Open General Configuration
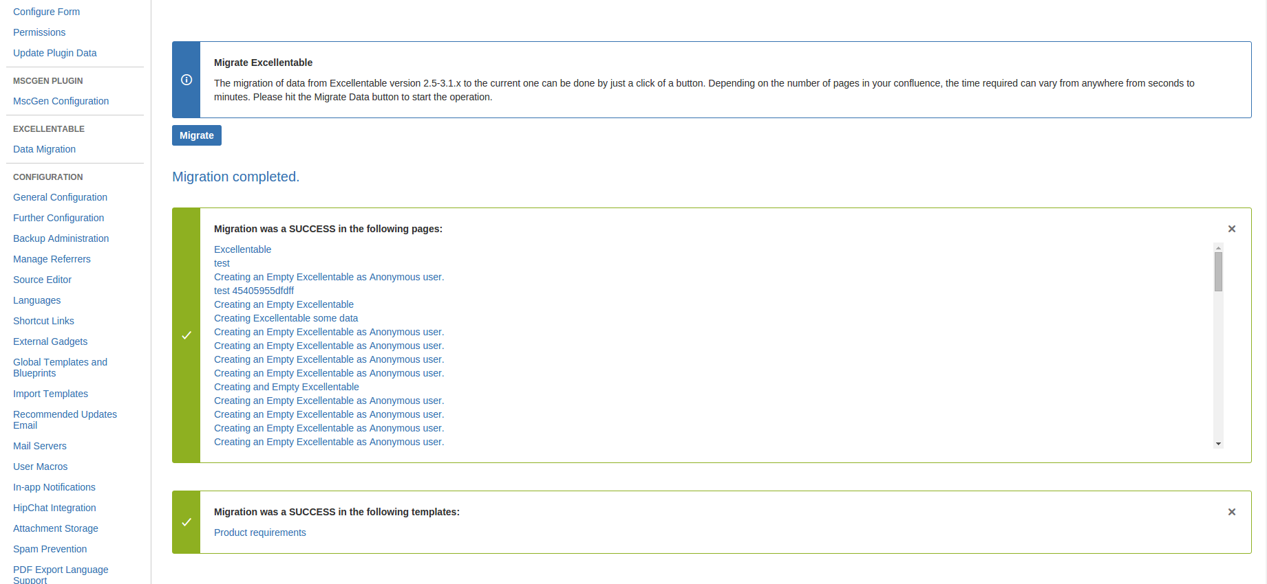Image resolution: width=1267 pixels, height=584 pixels. [60, 197]
